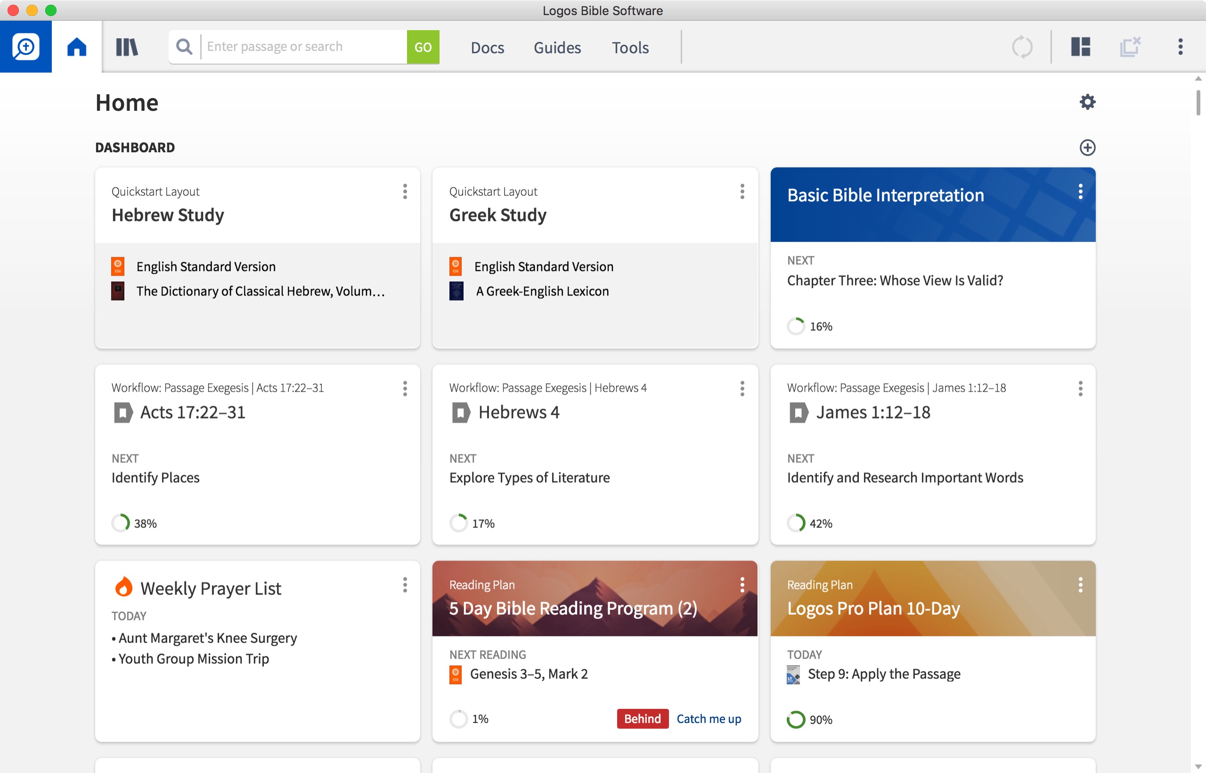Open the Layouts panel icon
Image resolution: width=1206 pixels, height=773 pixels.
coord(1081,47)
